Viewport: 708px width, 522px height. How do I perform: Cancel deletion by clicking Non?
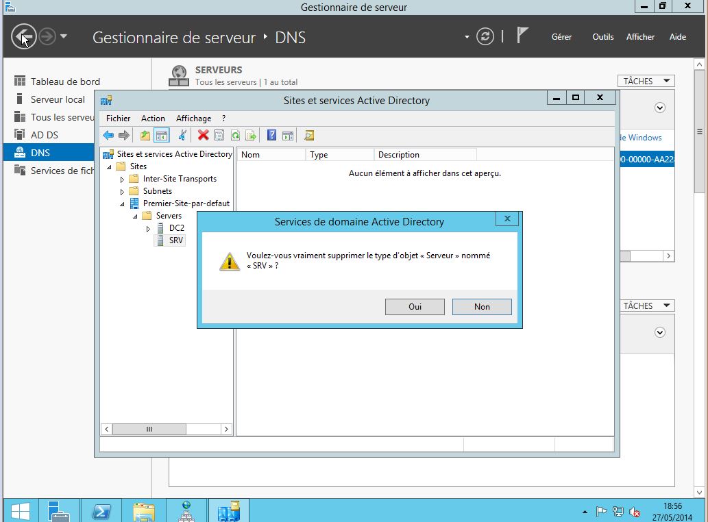coord(482,307)
